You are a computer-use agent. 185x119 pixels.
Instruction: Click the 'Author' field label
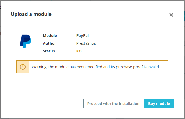click(49, 43)
